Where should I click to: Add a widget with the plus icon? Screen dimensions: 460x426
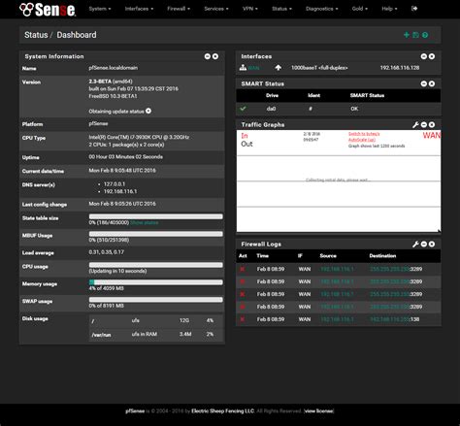[x=407, y=35]
